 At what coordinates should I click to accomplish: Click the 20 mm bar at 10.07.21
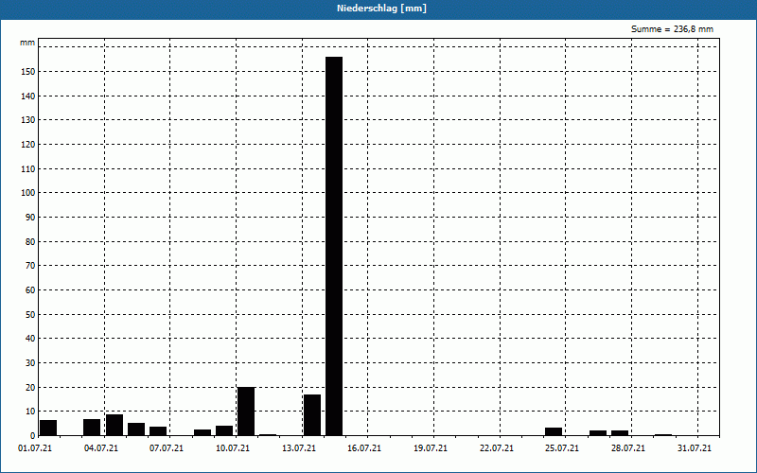246,412
